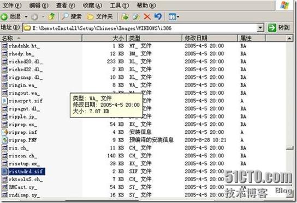Sort by 类型 column header
Viewport: 297px width, 203px height.
pyautogui.click(x=154, y=38)
